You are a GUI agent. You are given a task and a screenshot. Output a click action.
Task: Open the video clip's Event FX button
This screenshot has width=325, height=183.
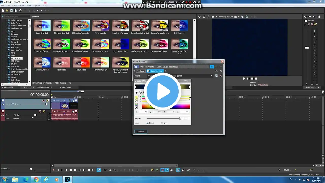pos(73,100)
